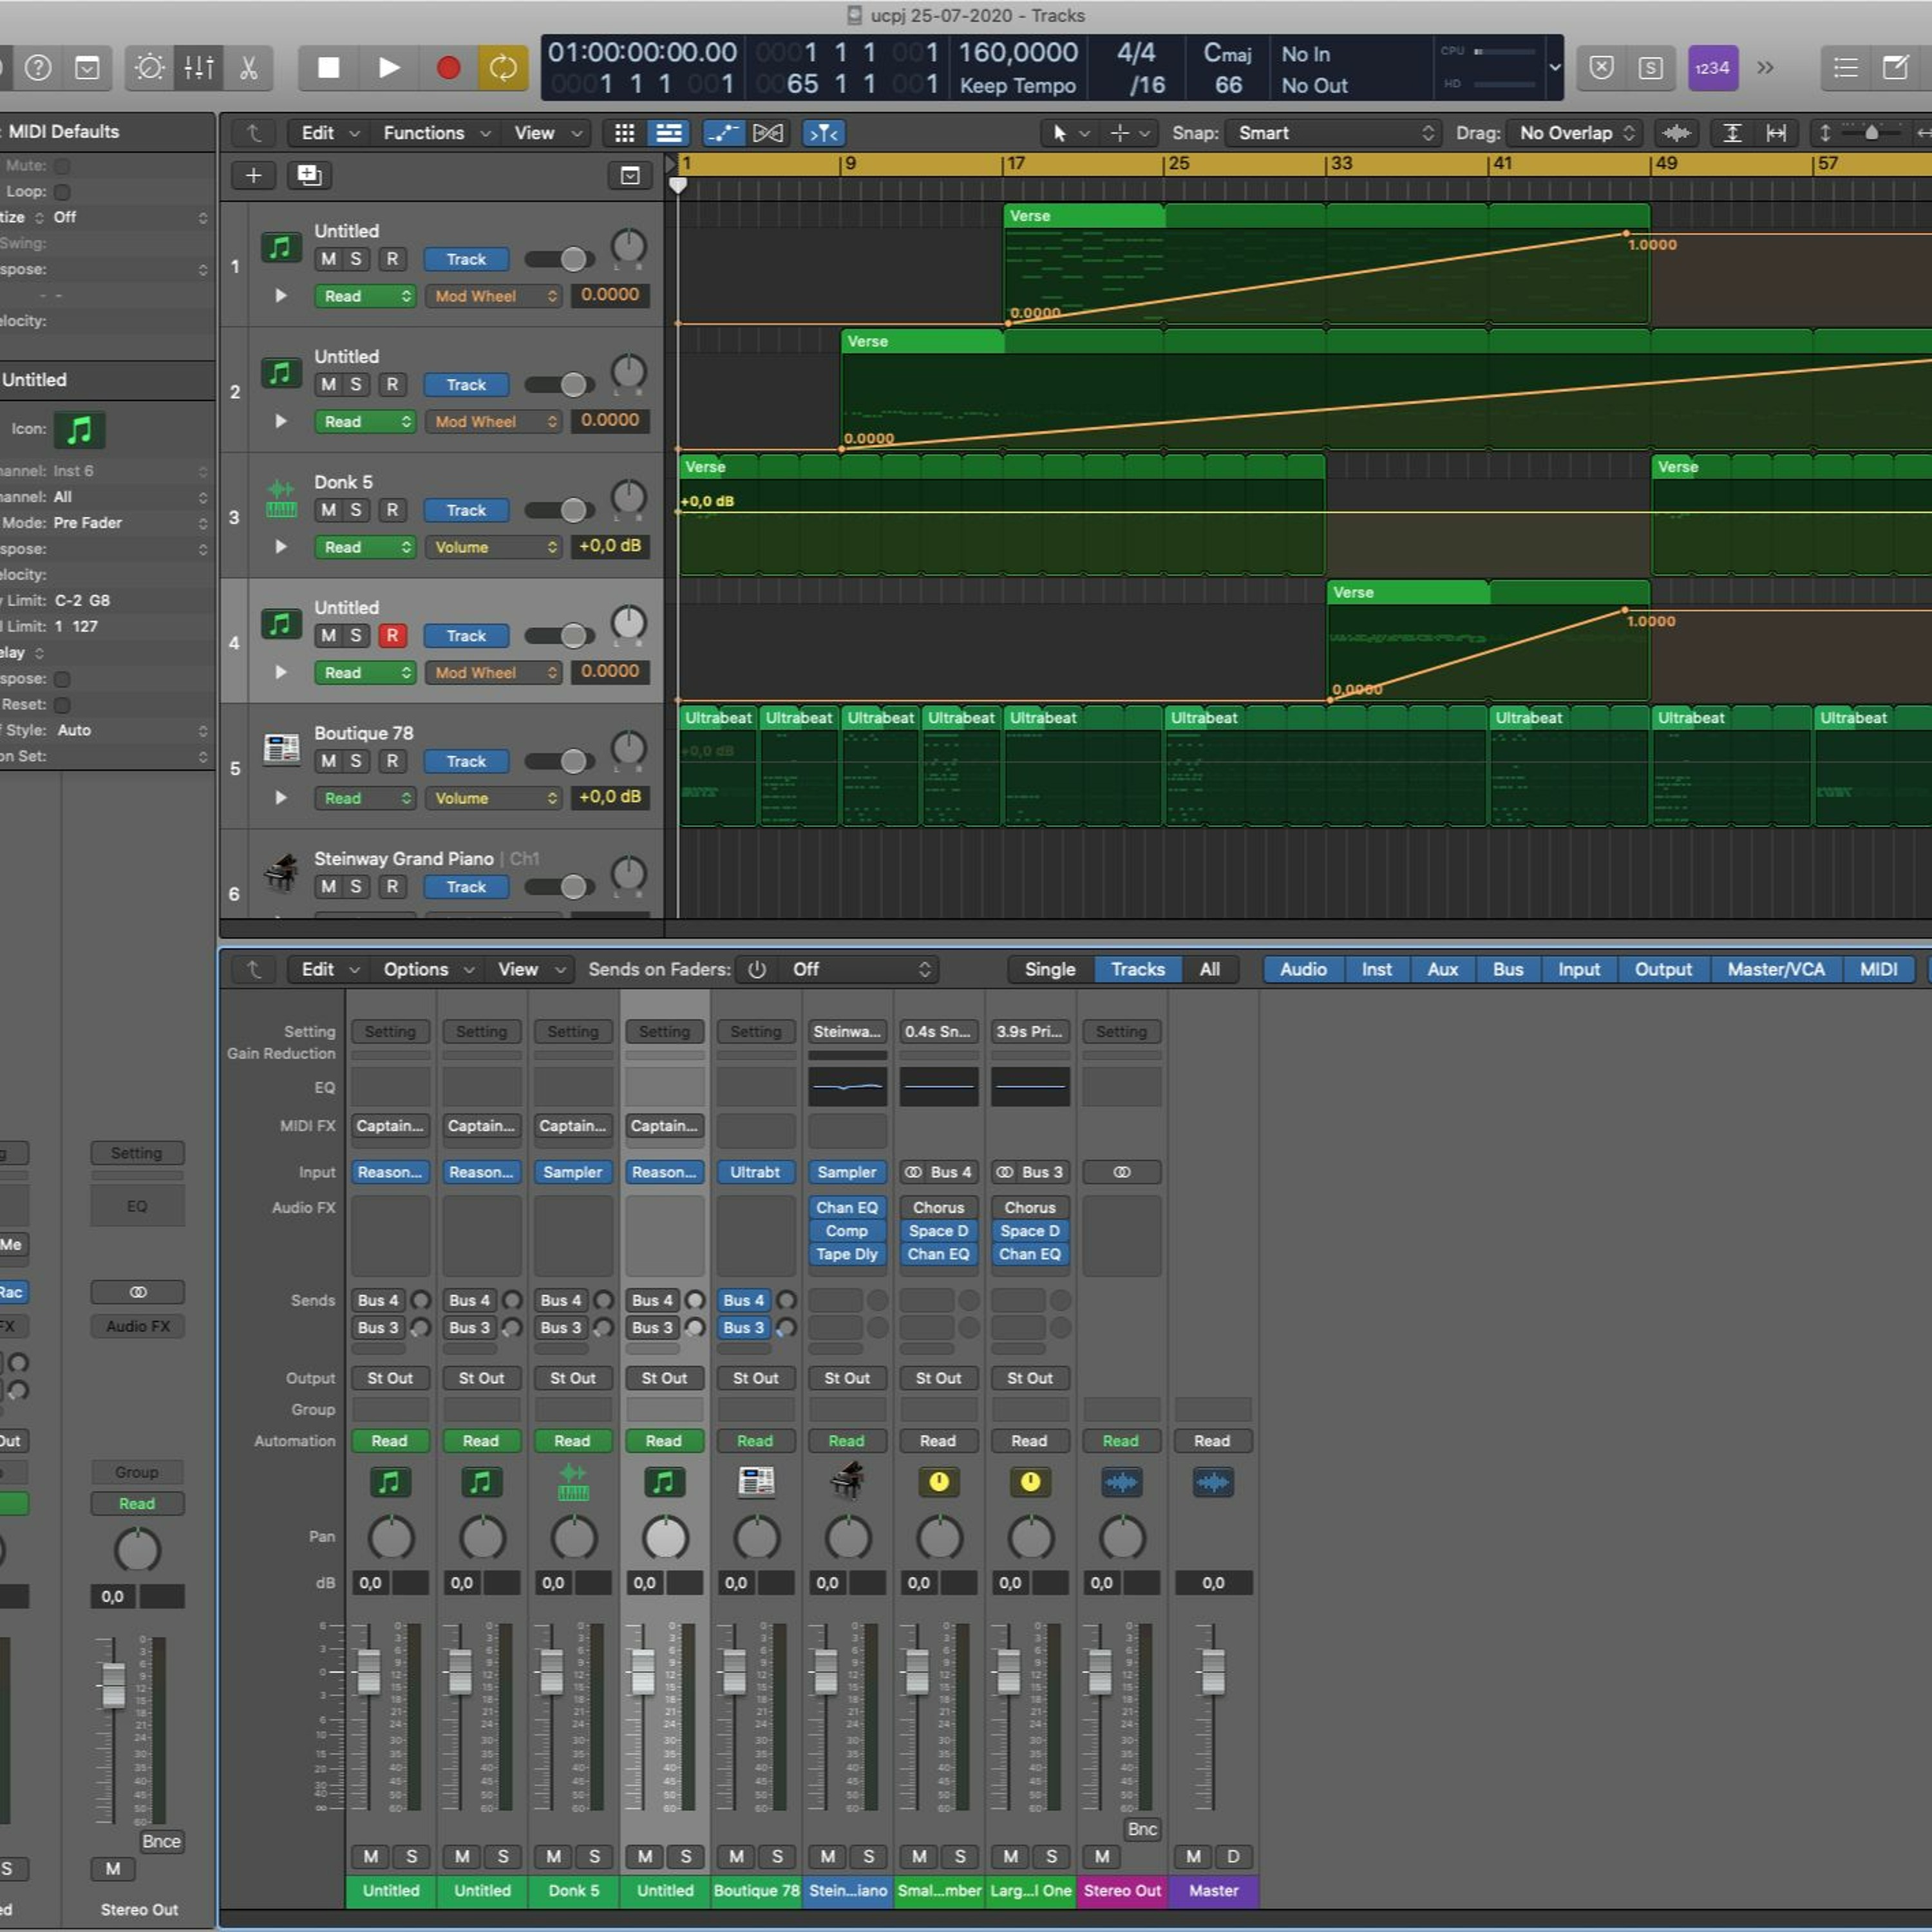
Task: Open the Functions menu in Tracks area
Action: click(x=436, y=133)
